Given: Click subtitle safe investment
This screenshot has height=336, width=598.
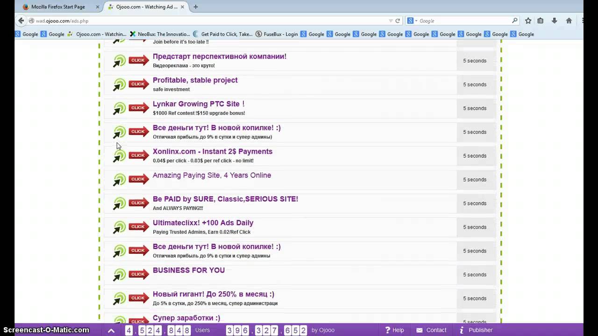Looking at the screenshot, I should [x=171, y=90].
